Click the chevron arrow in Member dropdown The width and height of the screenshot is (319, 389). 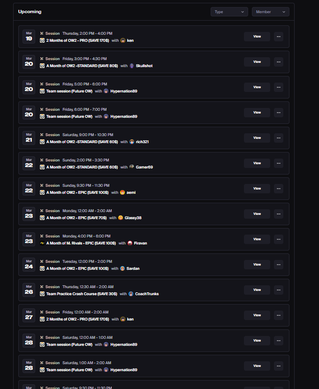pos(284,12)
